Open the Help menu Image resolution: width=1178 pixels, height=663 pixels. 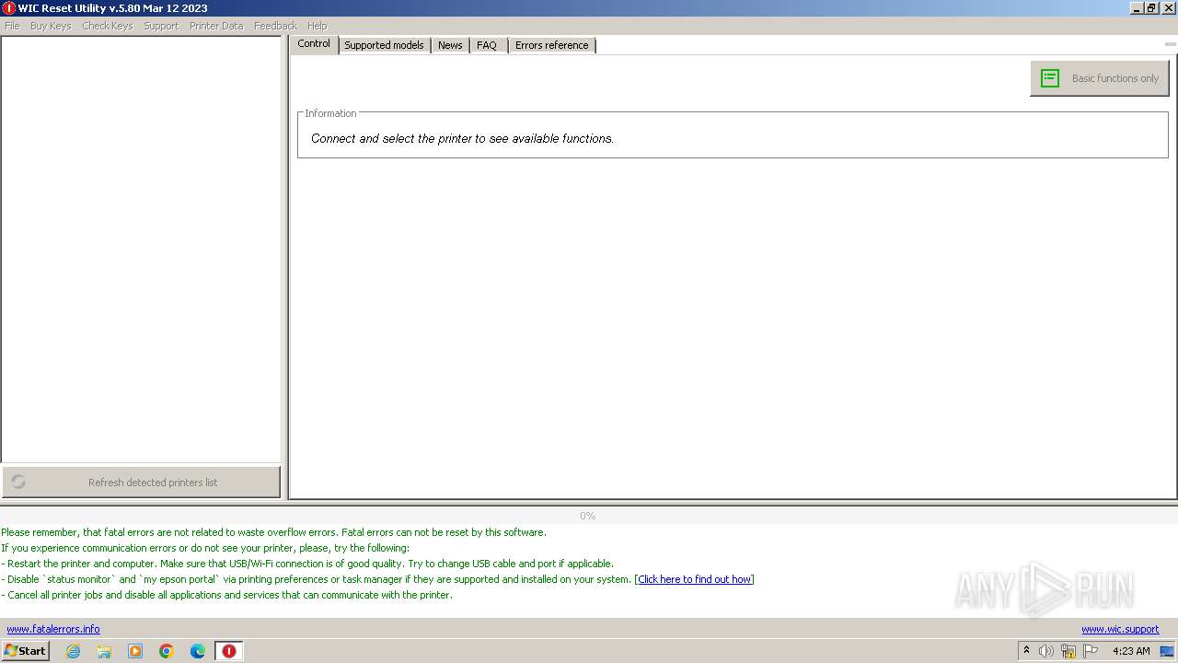(317, 26)
